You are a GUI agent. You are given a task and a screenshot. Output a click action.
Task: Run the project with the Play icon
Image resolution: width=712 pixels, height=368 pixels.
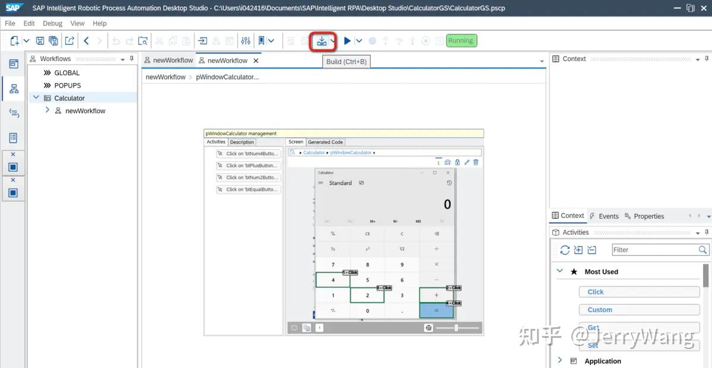click(347, 40)
